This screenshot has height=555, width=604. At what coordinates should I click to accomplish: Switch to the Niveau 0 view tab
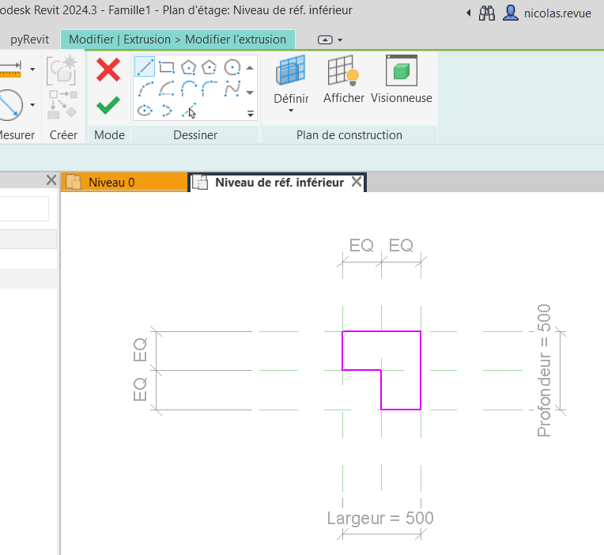click(x=111, y=183)
